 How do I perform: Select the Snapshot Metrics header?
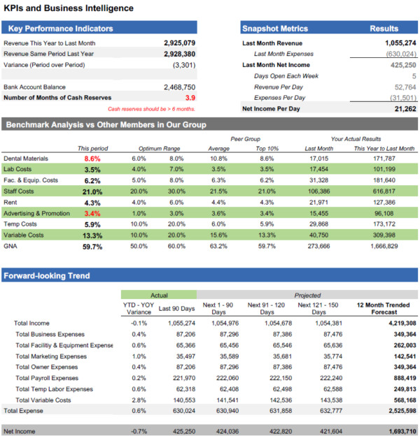274,29
